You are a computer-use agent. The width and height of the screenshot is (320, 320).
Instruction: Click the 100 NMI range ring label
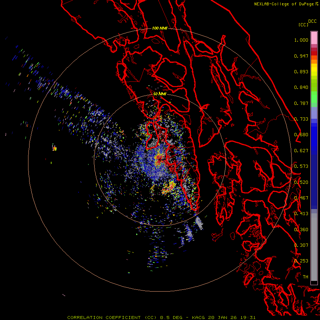point(160,28)
